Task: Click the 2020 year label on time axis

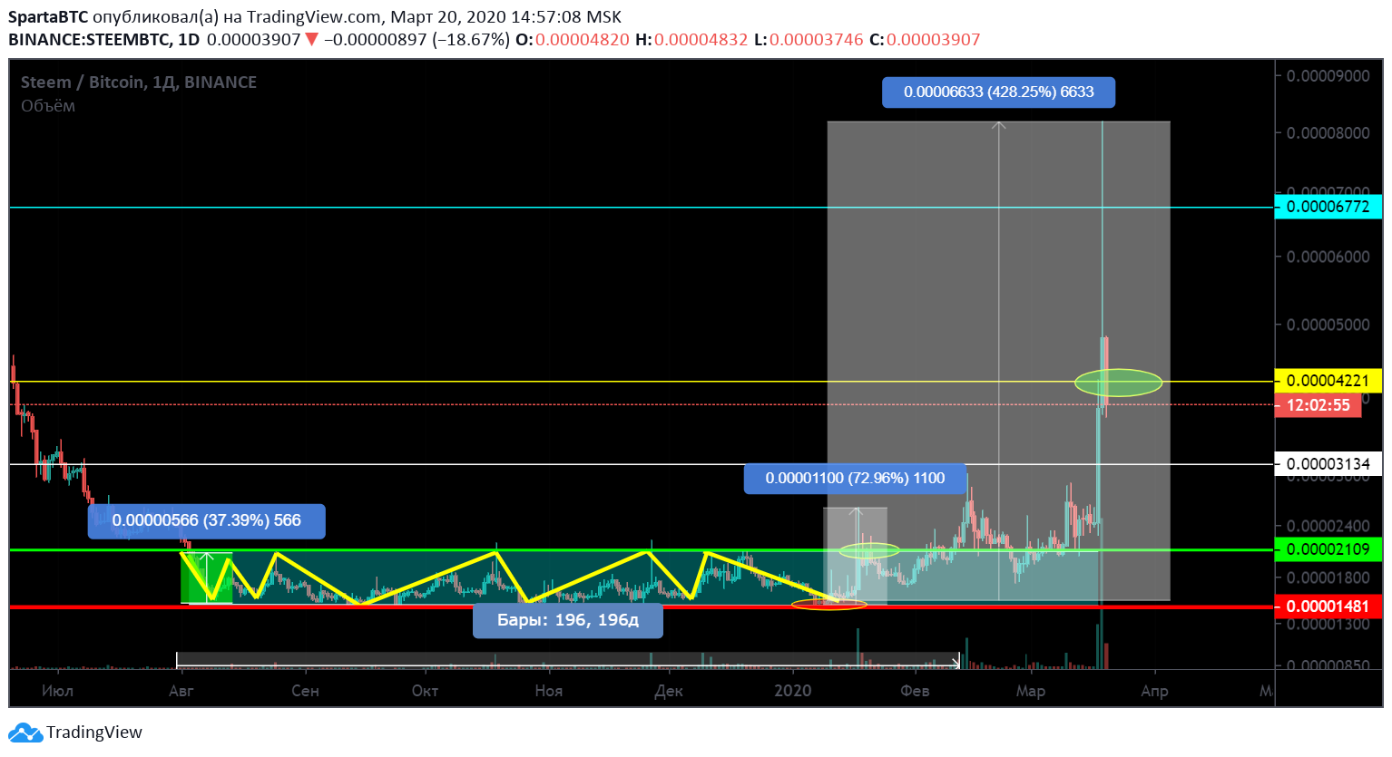Action: click(793, 691)
